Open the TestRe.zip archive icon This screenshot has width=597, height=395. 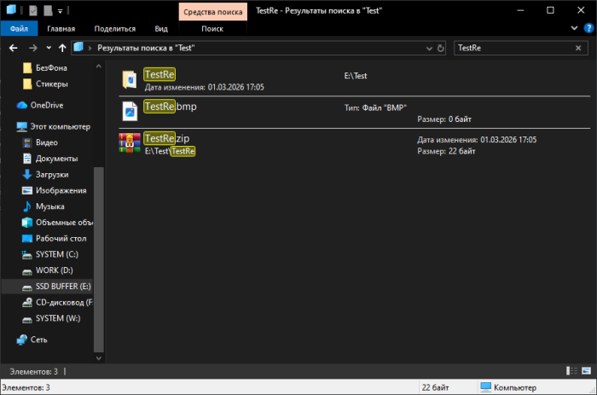(x=130, y=143)
